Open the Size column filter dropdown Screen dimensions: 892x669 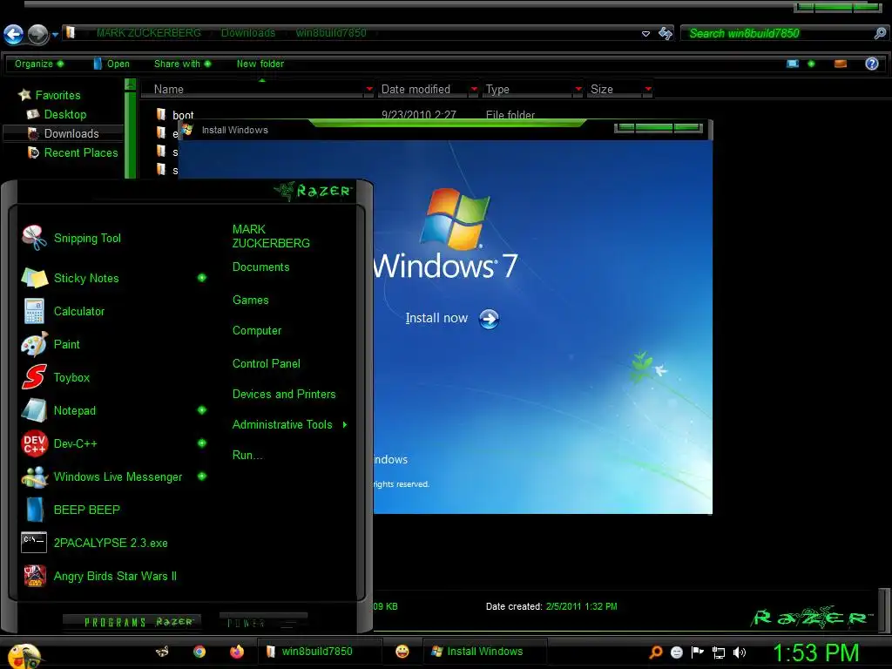pyautogui.click(x=648, y=89)
